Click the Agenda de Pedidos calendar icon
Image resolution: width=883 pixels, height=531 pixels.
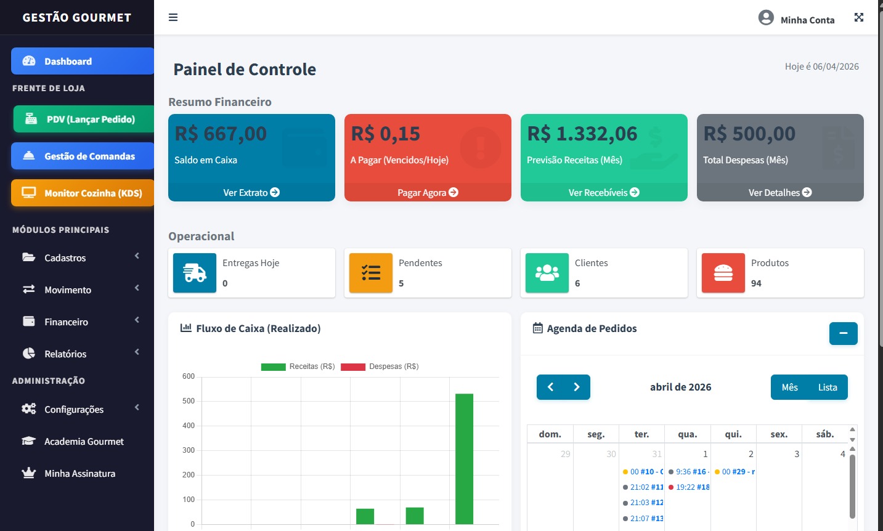click(x=538, y=328)
